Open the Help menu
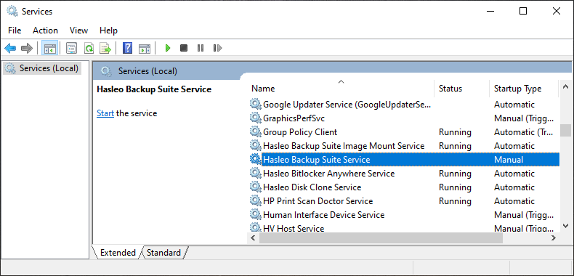The width and height of the screenshot is (574, 276). coord(108,31)
